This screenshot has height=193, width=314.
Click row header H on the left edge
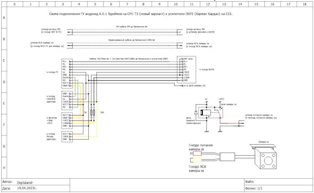4,168
